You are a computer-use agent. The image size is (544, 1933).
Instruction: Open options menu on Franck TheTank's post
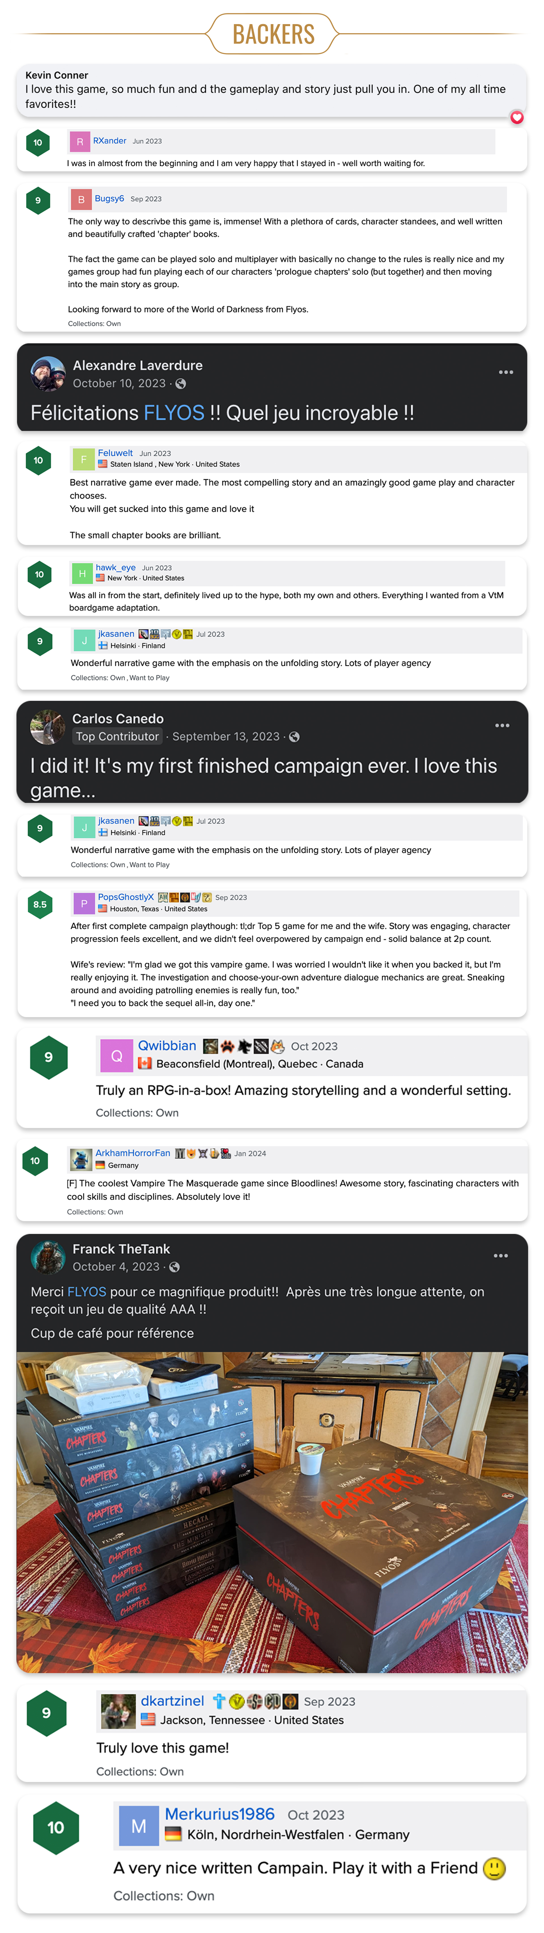pos(501,1255)
